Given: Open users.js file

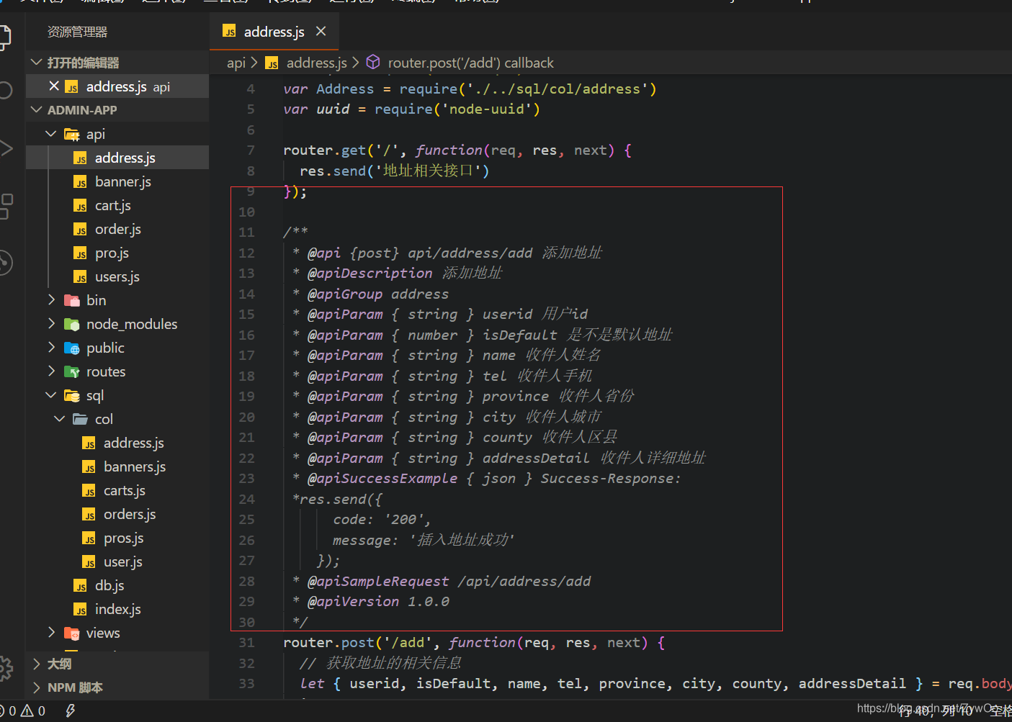Looking at the screenshot, I should 117,276.
